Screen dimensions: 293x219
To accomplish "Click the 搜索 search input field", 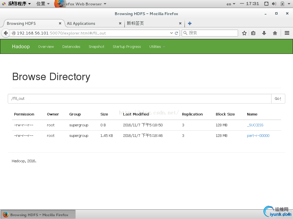I will click(210, 33).
